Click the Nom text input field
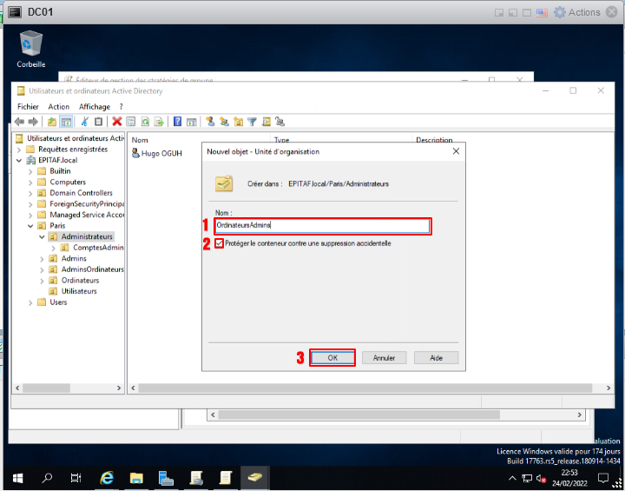The image size is (625, 491). tap(321, 226)
